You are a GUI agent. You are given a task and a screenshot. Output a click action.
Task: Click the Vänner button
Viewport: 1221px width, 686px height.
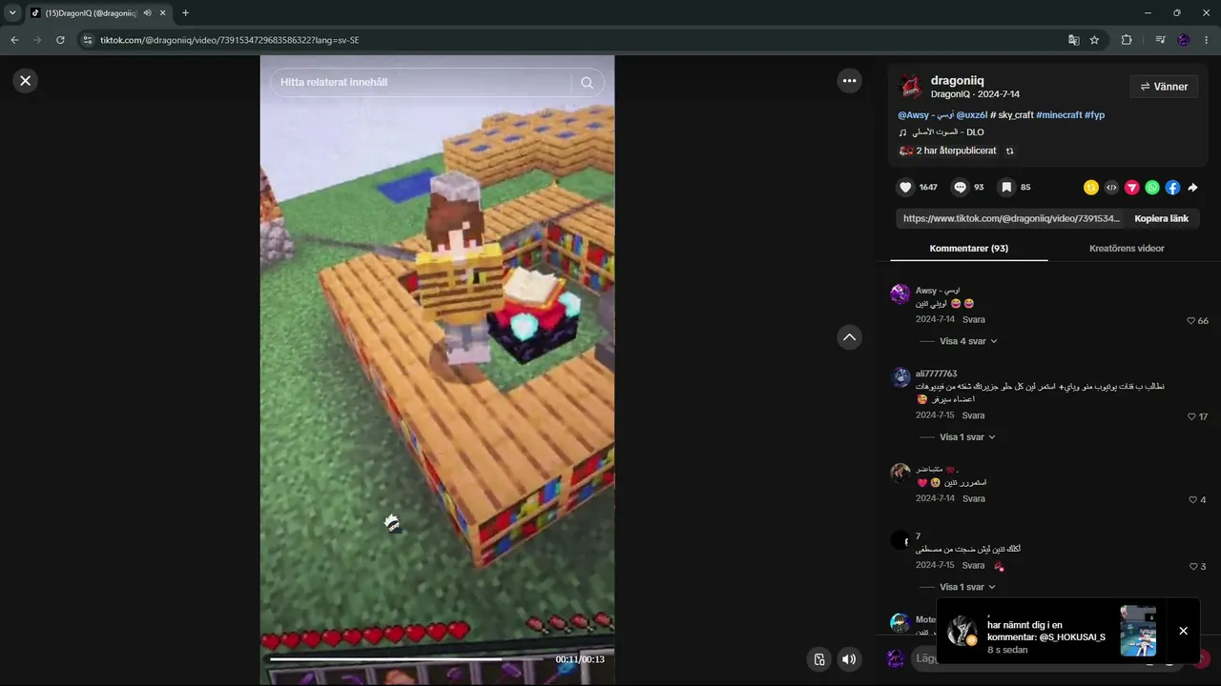(x=1164, y=87)
